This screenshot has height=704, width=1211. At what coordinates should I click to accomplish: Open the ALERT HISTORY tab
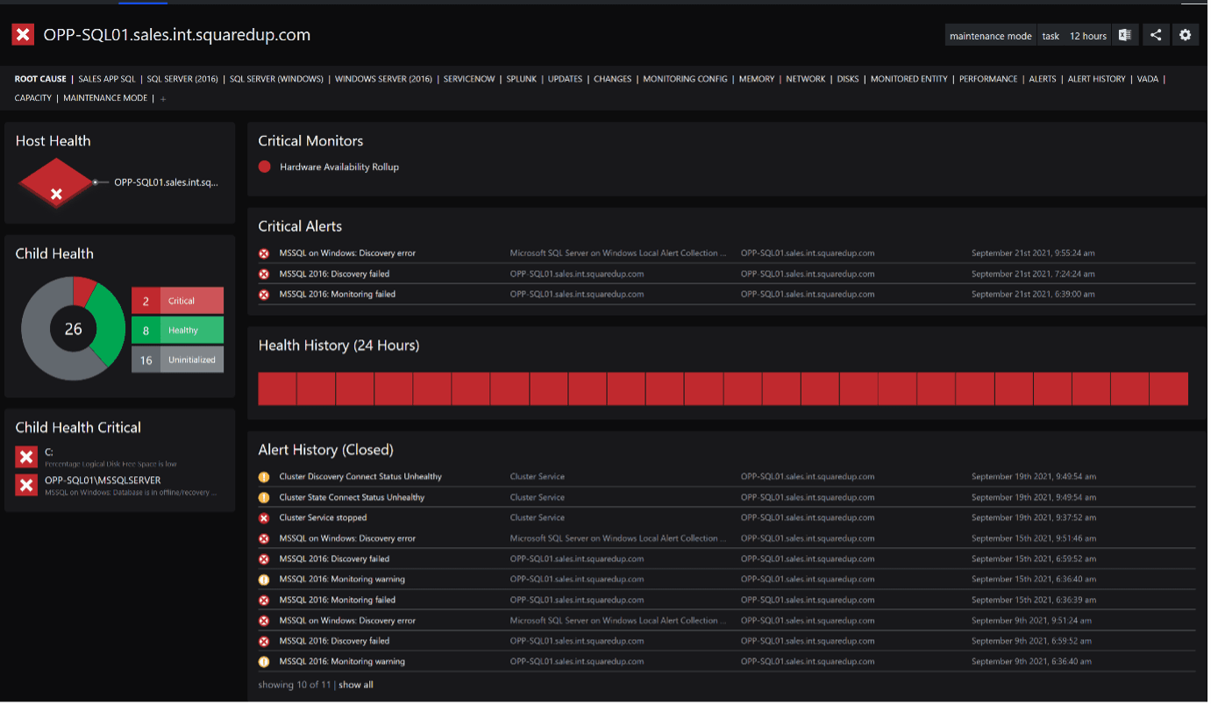pyautogui.click(x=1096, y=79)
